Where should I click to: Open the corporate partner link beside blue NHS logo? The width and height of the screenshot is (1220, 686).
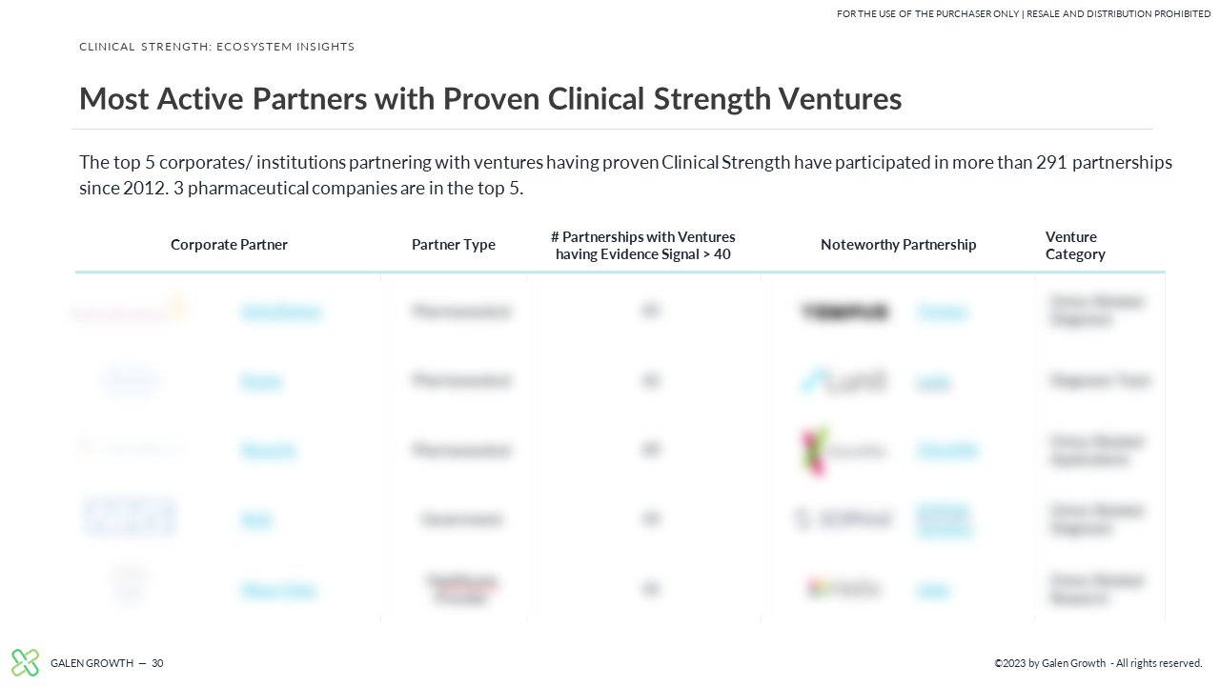pyautogui.click(x=256, y=520)
